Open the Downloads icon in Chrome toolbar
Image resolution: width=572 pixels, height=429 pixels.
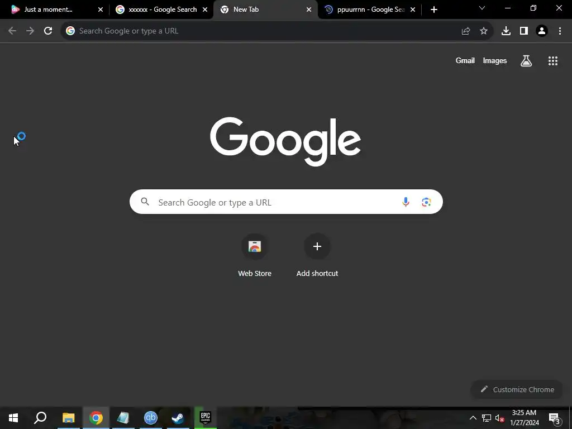pos(506,31)
